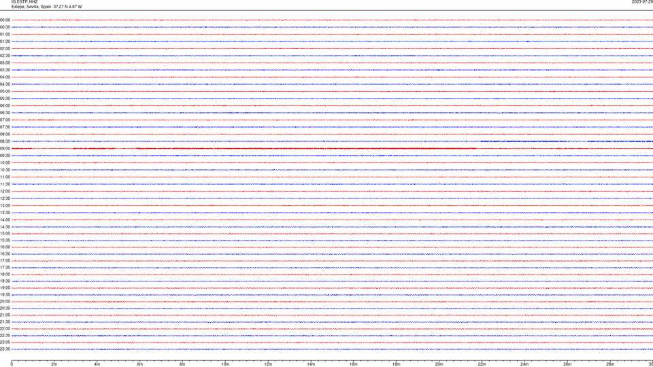This screenshot has width=653, height=367.
Task: Click the 19:00 time row label
Action: (5, 288)
